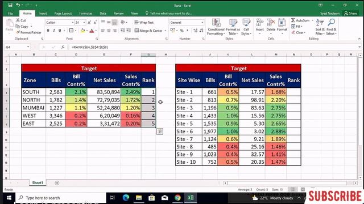Click the Tell me what you want box
This screenshot has height=204, width=364.
(169, 14)
